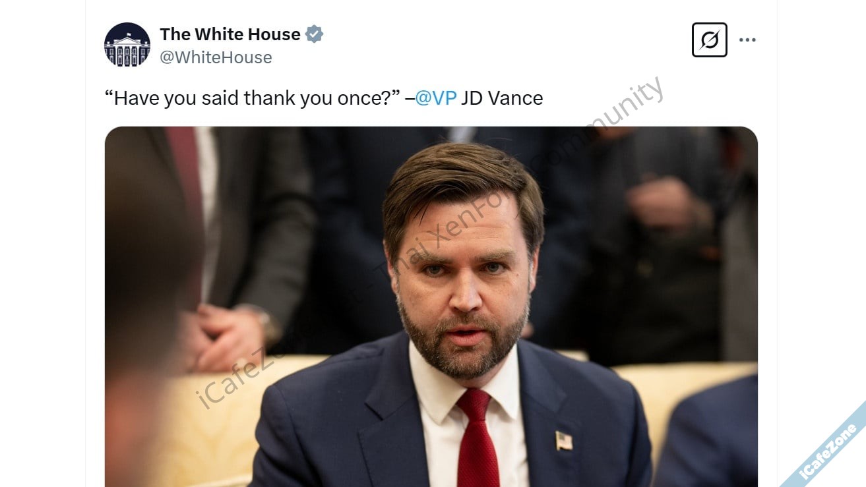Open the attached photo in full view
The width and height of the screenshot is (866, 487).
tap(431, 306)
